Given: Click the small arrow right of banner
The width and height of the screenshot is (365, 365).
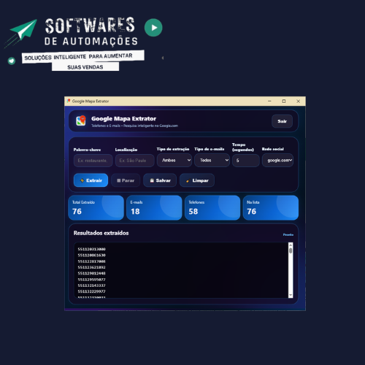Looking at the screenshot, I should pyautogui.click(x=163, y=58).
